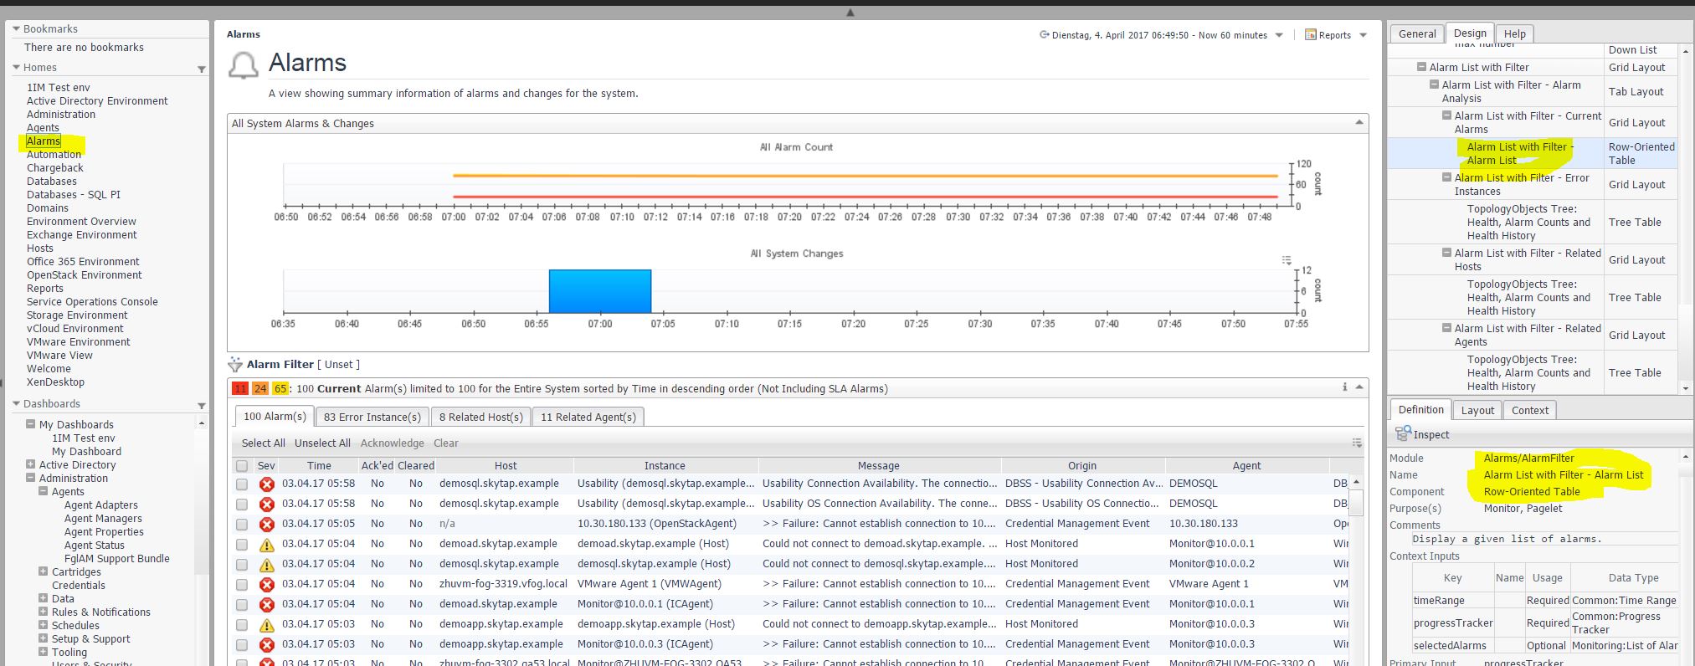
Task: Click the Inspect icon in Definition tab
Action: (x=1403, y=433)
